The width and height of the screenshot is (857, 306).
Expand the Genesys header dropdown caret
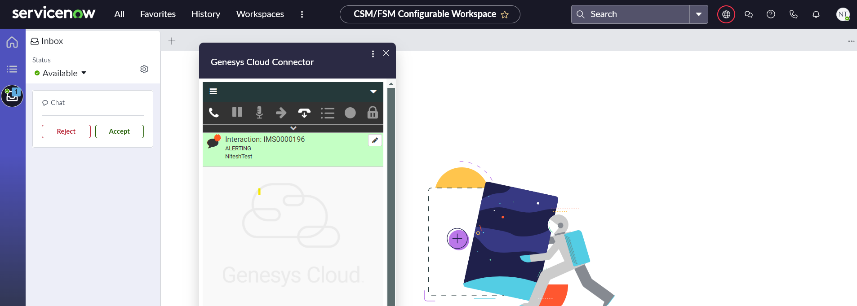373,92
